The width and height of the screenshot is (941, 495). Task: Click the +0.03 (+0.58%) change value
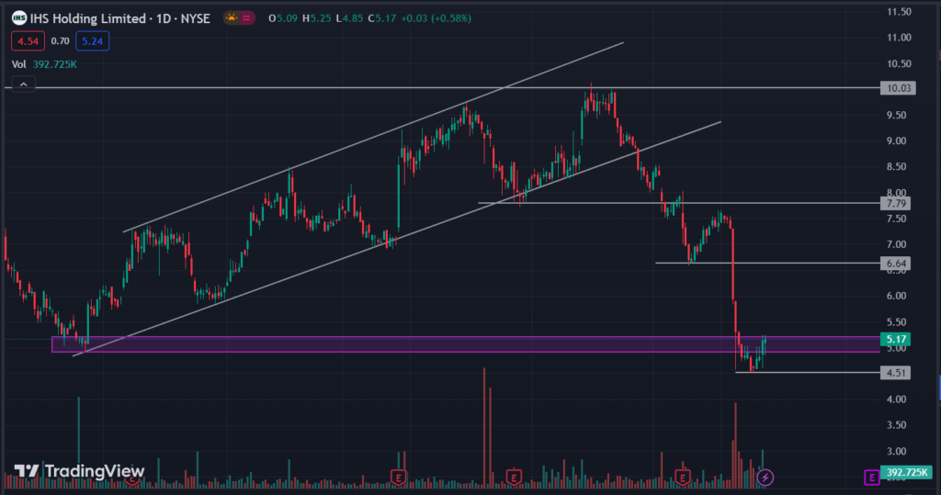[436, 18]
